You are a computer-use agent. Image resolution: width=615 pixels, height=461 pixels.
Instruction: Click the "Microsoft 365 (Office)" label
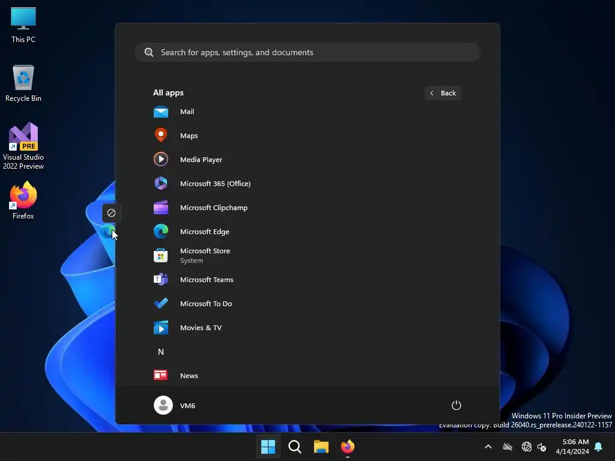click(x=216, y=184)
